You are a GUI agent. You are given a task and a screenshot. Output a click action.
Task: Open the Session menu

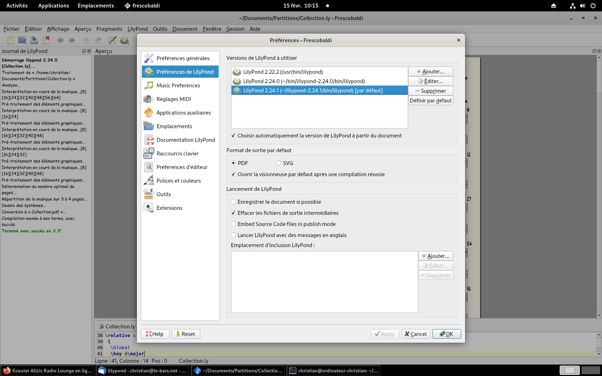235,29
